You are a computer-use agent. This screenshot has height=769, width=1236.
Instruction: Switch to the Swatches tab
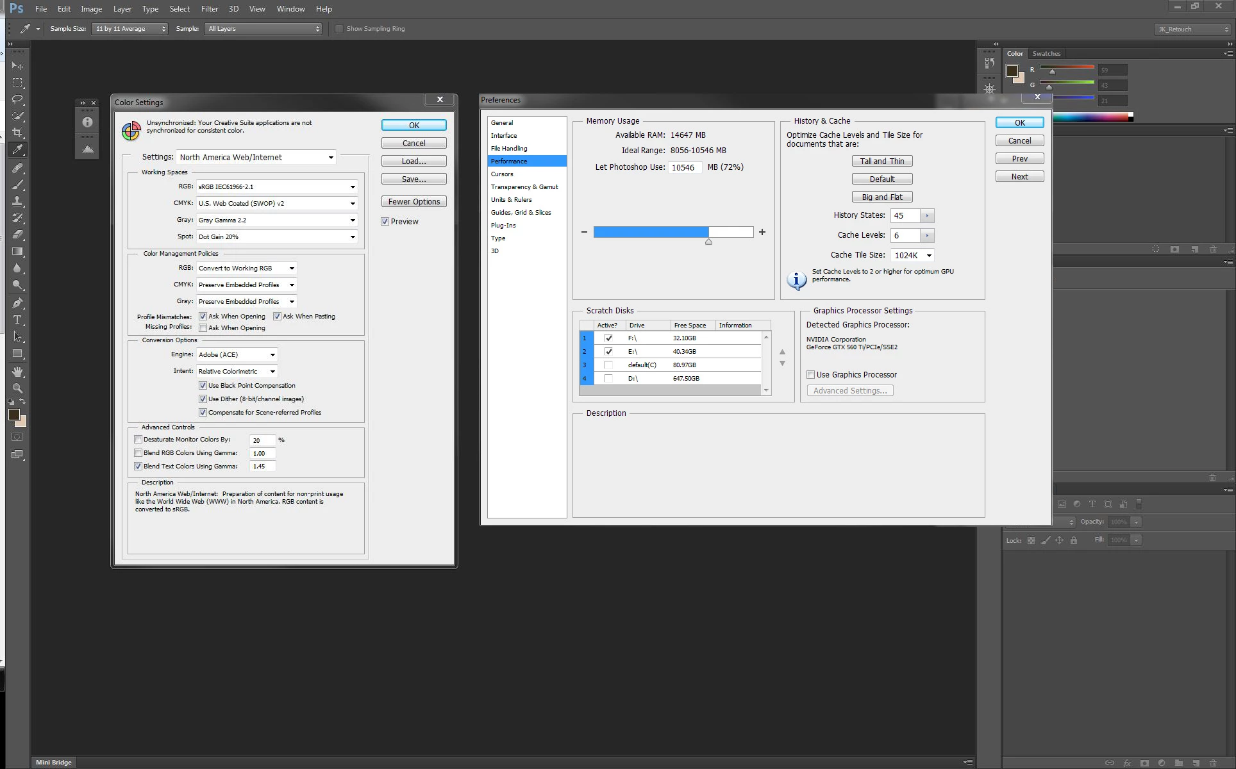1046,54
